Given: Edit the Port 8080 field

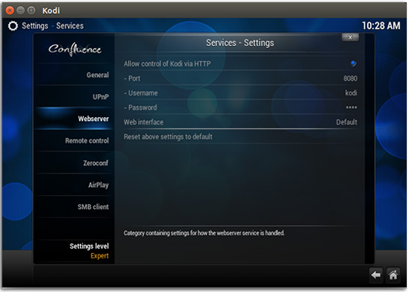Looking at the screenshot, I should click(x=240, y=78).
